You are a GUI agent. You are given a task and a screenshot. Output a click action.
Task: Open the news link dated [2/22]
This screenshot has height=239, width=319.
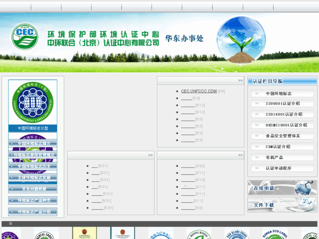point(188,166)
